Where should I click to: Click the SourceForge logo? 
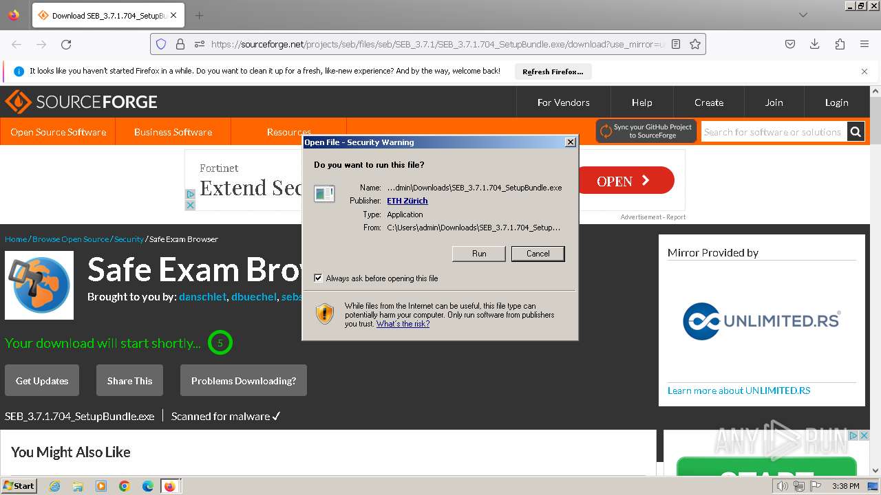pyautogui.click(x=81, y=102)
